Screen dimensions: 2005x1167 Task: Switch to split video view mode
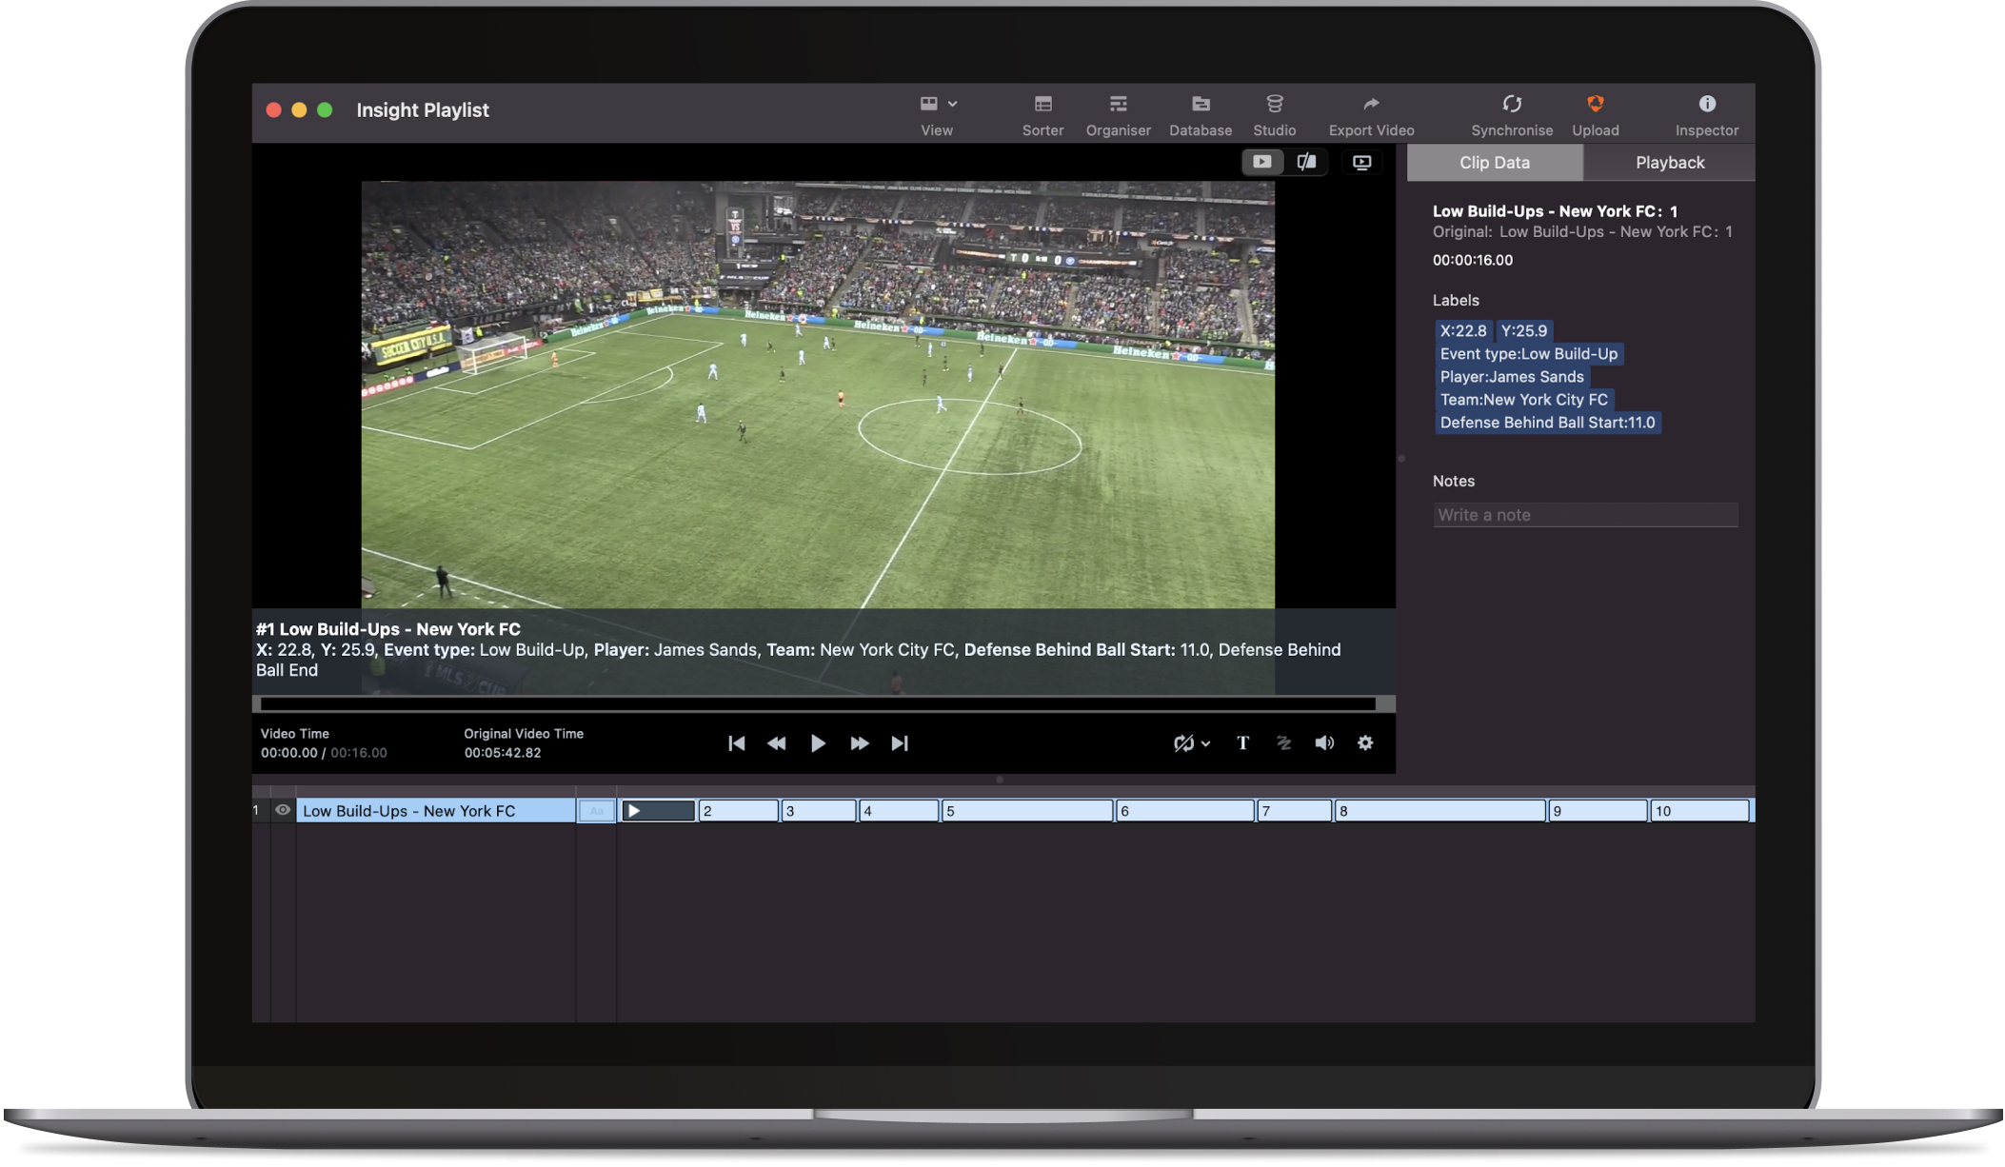(1306, 162)
